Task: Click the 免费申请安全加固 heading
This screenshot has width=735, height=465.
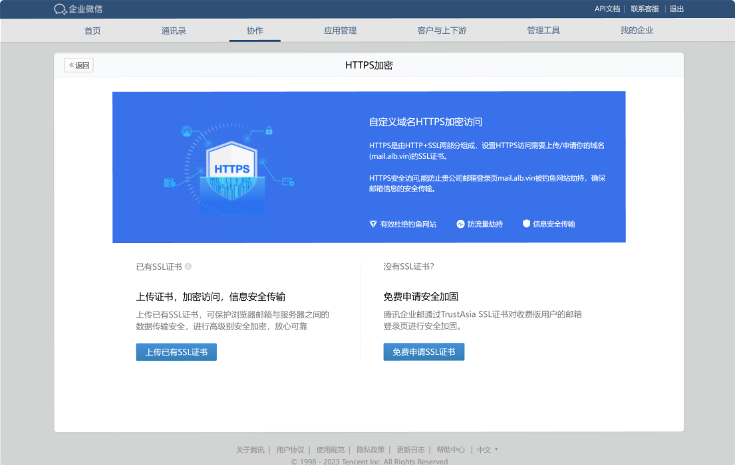Action: coord(420,296)
